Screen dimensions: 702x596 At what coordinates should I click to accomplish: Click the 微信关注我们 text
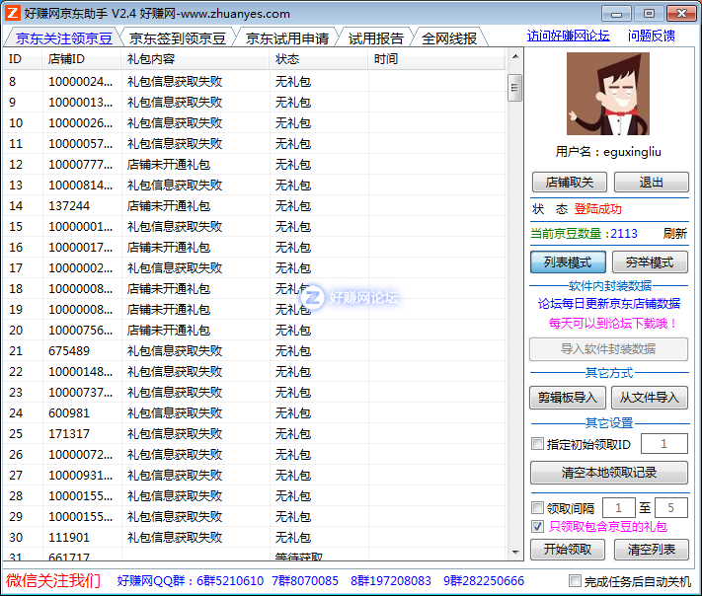[53, 581]
